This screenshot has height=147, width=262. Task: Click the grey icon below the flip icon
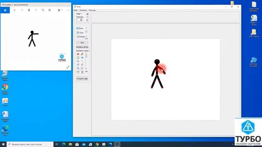coord(82,61)
